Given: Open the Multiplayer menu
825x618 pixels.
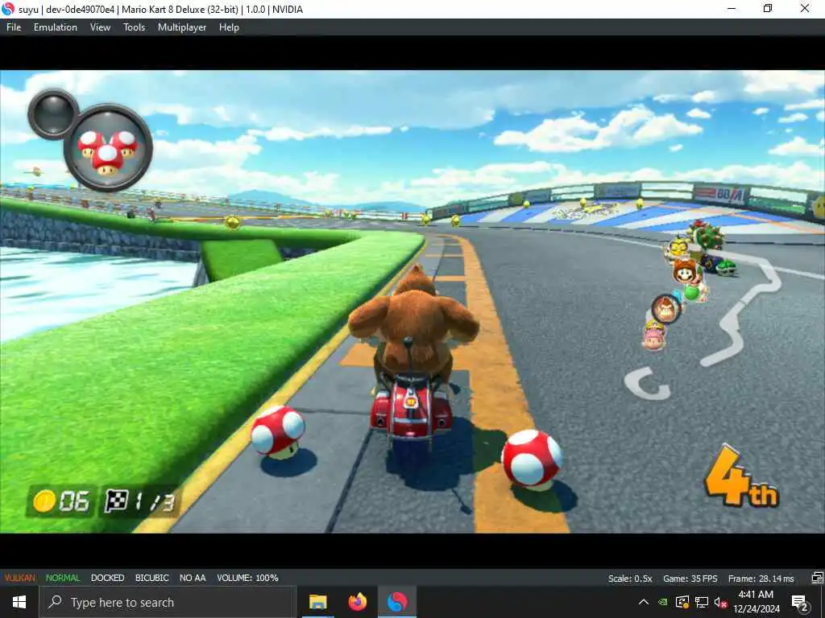Looking at the screenshot, I should point(182,27).
